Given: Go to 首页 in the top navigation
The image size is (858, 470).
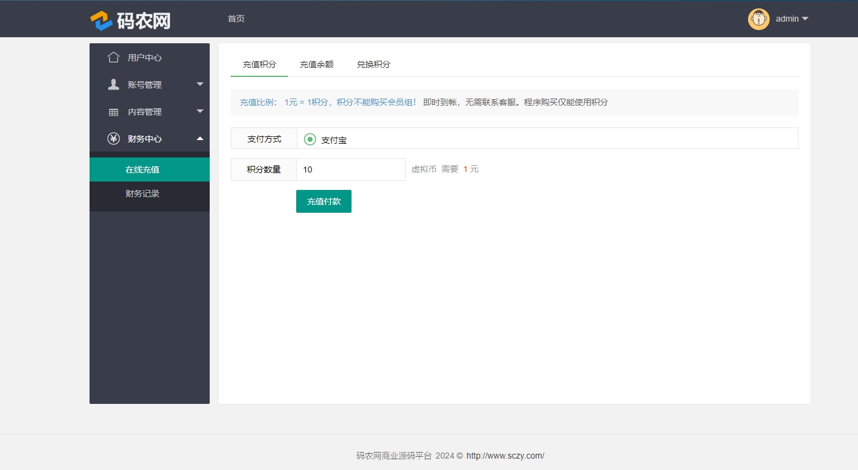Looking at the screenshot, I should coord(236,19).
